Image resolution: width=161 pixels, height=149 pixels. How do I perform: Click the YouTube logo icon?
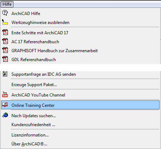(x=5, y=94)
